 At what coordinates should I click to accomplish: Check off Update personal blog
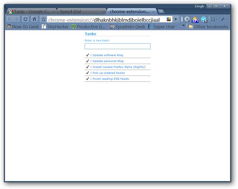87,61
